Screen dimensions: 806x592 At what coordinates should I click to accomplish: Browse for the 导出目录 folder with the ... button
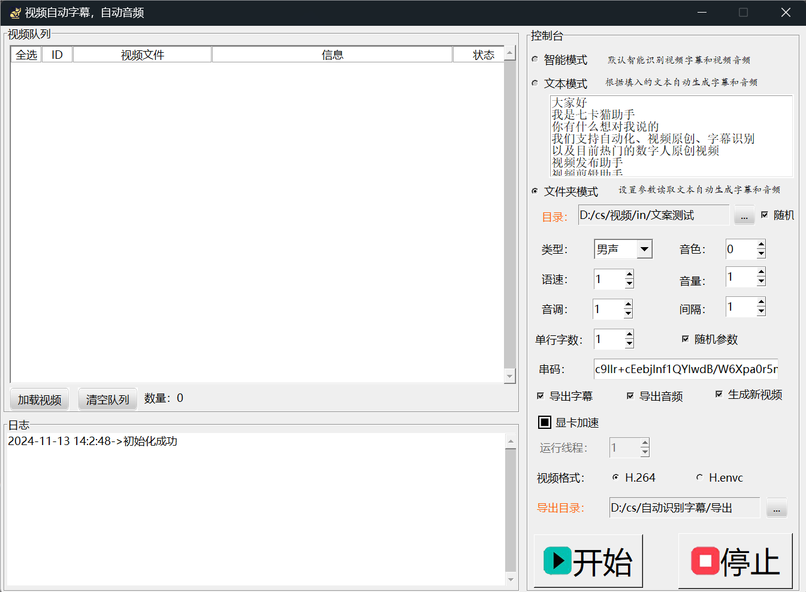coord(777,508)
